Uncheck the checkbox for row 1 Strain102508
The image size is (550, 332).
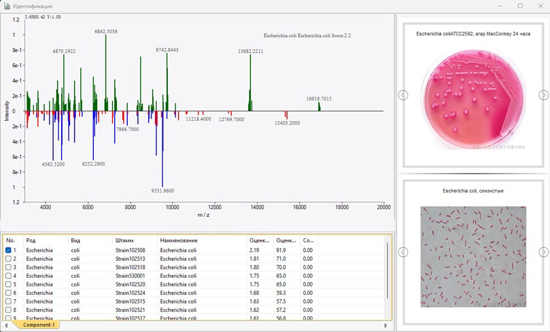8,250
